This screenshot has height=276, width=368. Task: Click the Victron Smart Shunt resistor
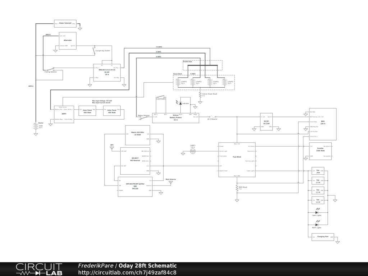pos(200,95)
